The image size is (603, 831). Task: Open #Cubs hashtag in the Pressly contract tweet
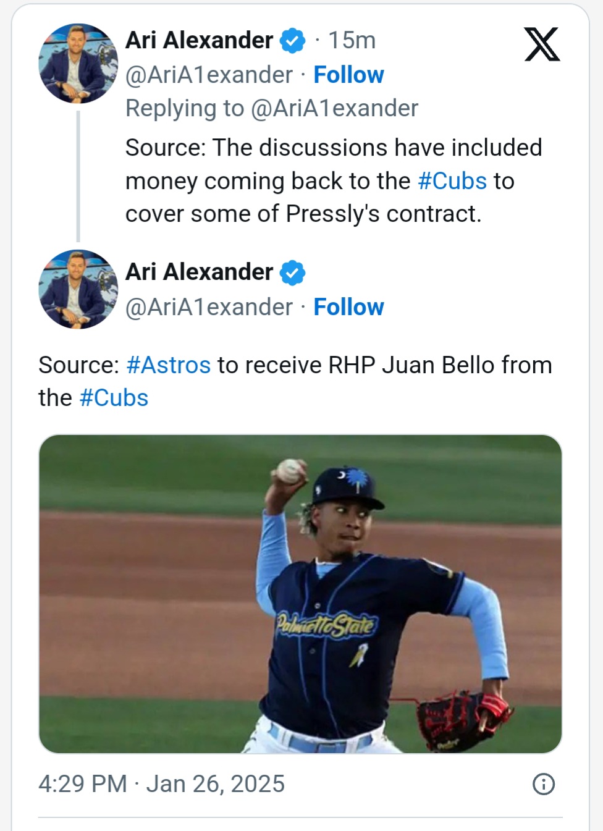pos(452,181)
